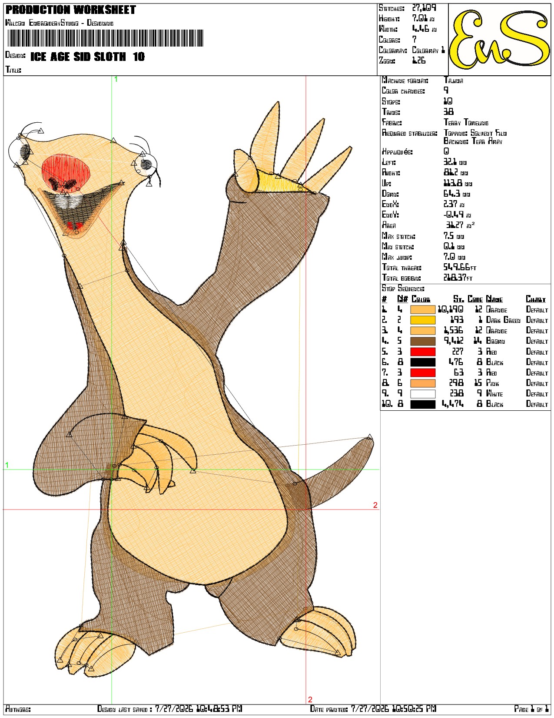Select the black swatch in stop row 10
554x718 pixels.
(423, 404)
